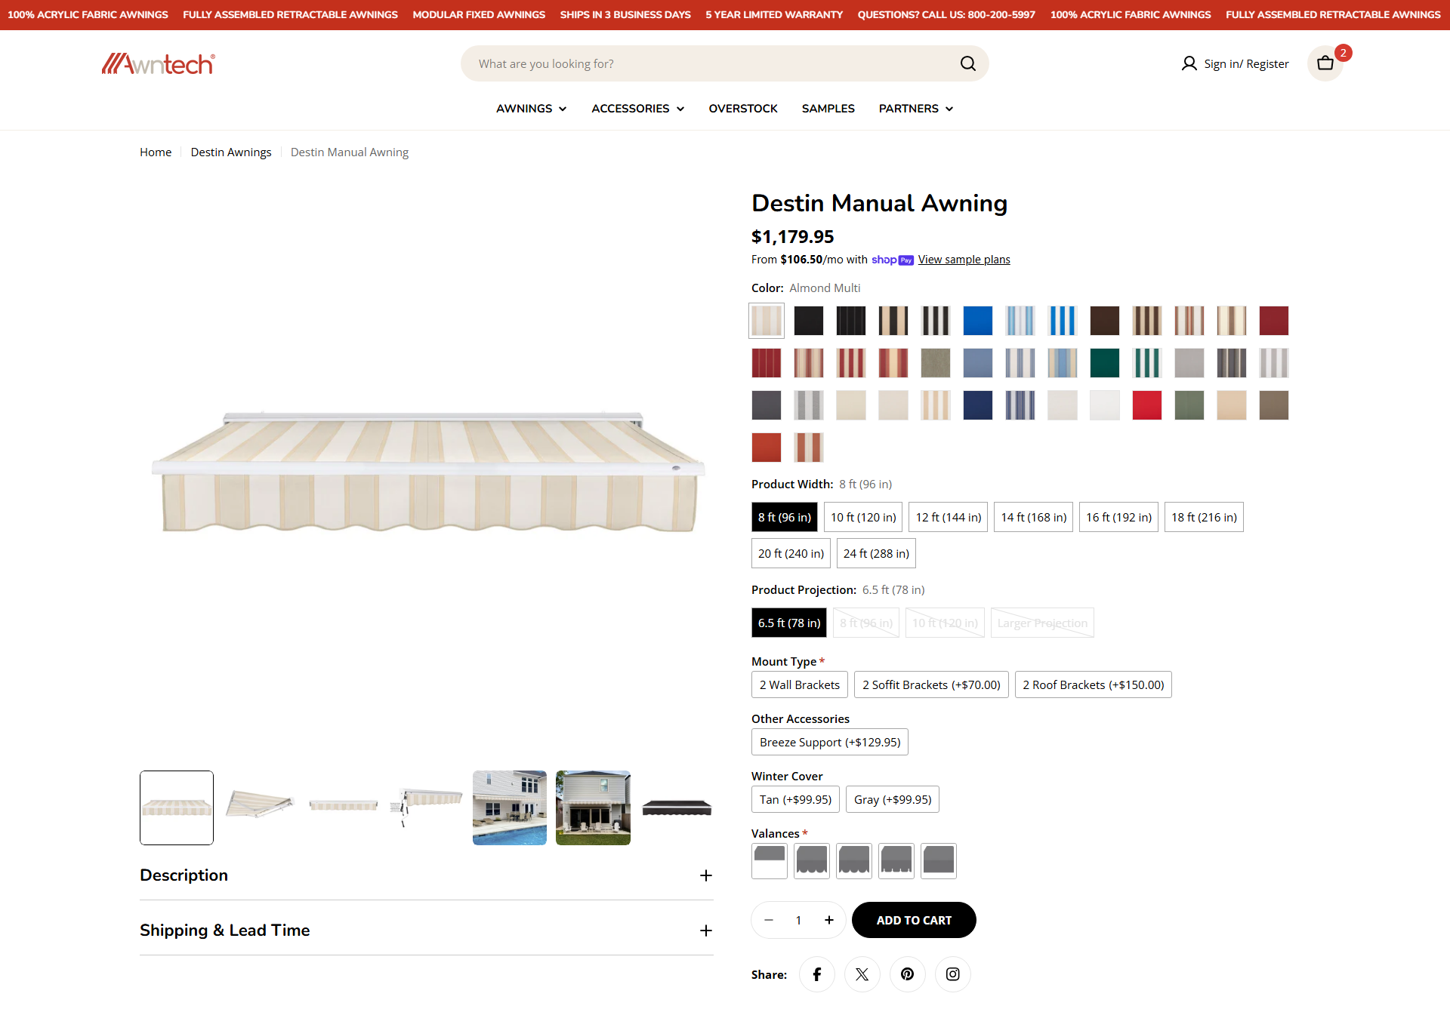Select 18 ft (216 in) width
The height and width of the screenshot is (1009, 1450).
[x=1204, y=517]
